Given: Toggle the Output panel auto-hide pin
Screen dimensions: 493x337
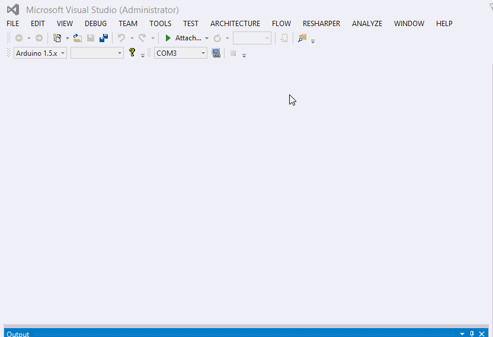Looking at the screenshot, I should coord(472,333).
